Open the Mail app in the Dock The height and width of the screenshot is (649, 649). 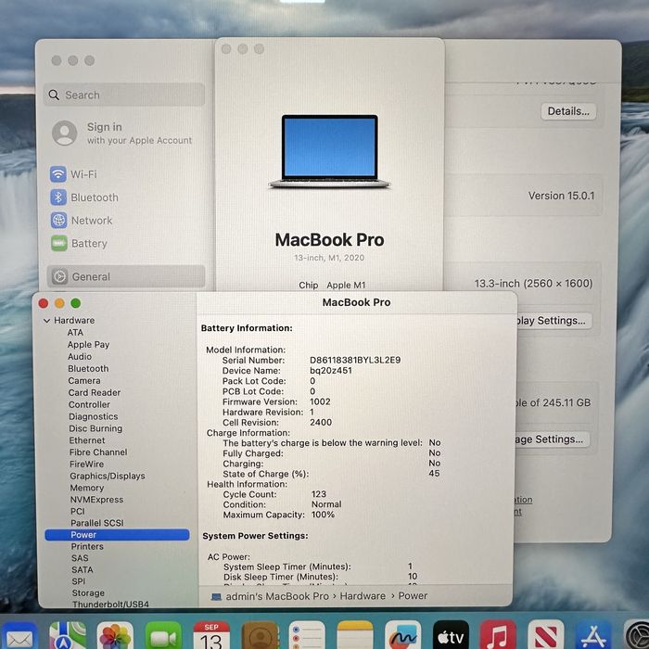(19, 637)
